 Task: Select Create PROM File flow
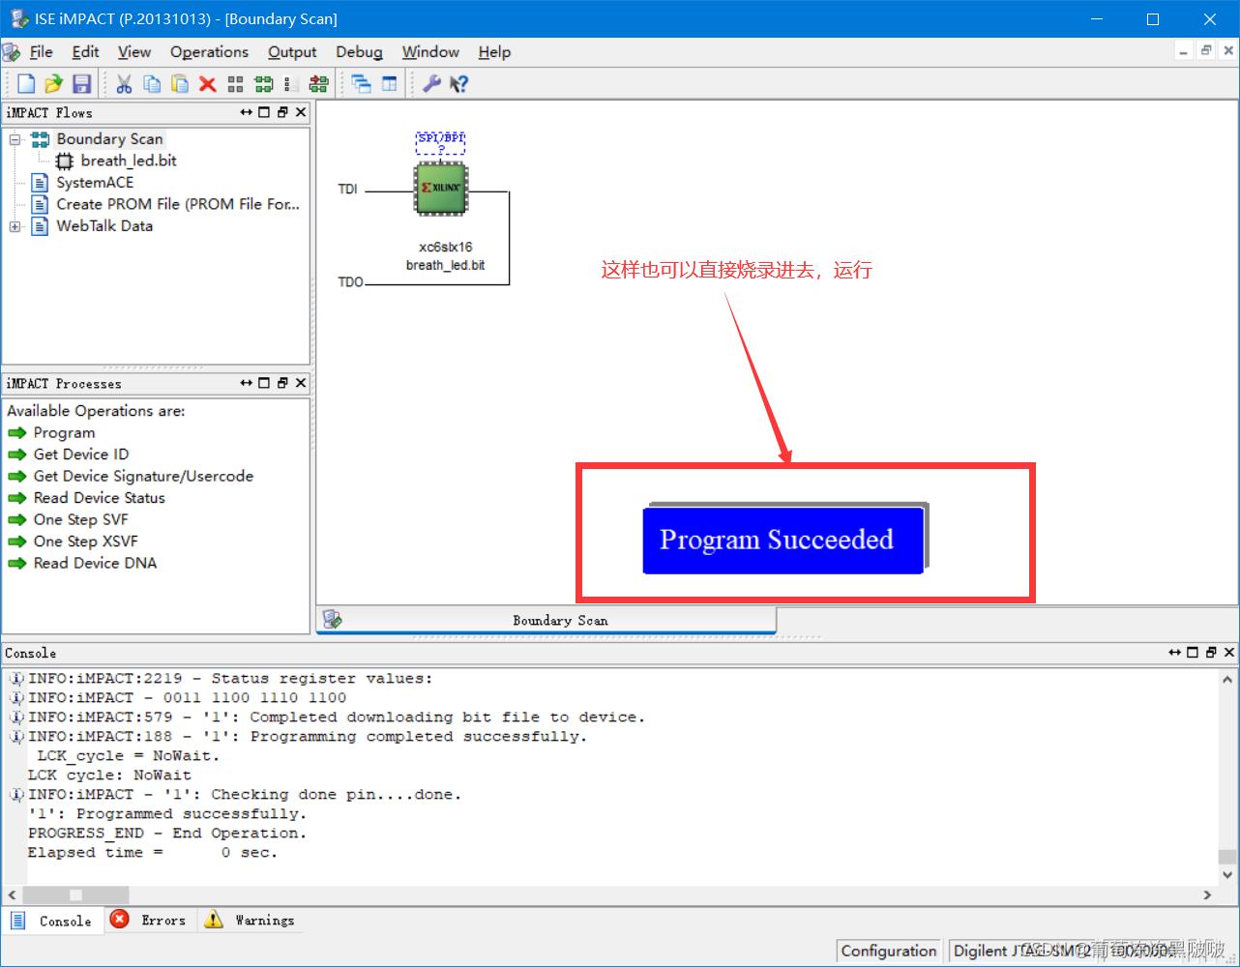(178, 204)
